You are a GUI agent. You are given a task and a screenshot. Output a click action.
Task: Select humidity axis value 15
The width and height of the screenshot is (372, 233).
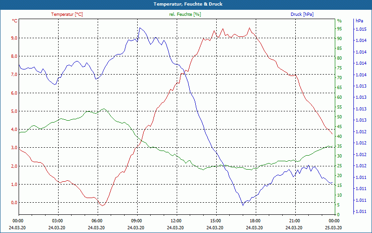click(x=339, y=185)
